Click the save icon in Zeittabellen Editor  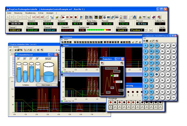pyautogui.click(x=15, y=50)
